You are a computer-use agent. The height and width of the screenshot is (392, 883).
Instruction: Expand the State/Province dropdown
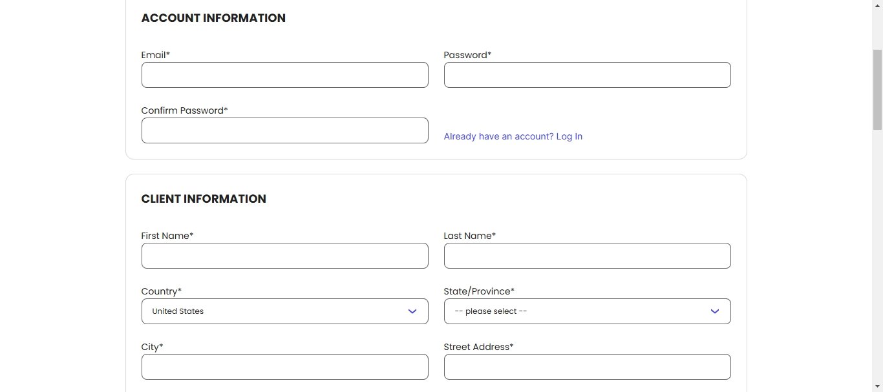(587, 311)
